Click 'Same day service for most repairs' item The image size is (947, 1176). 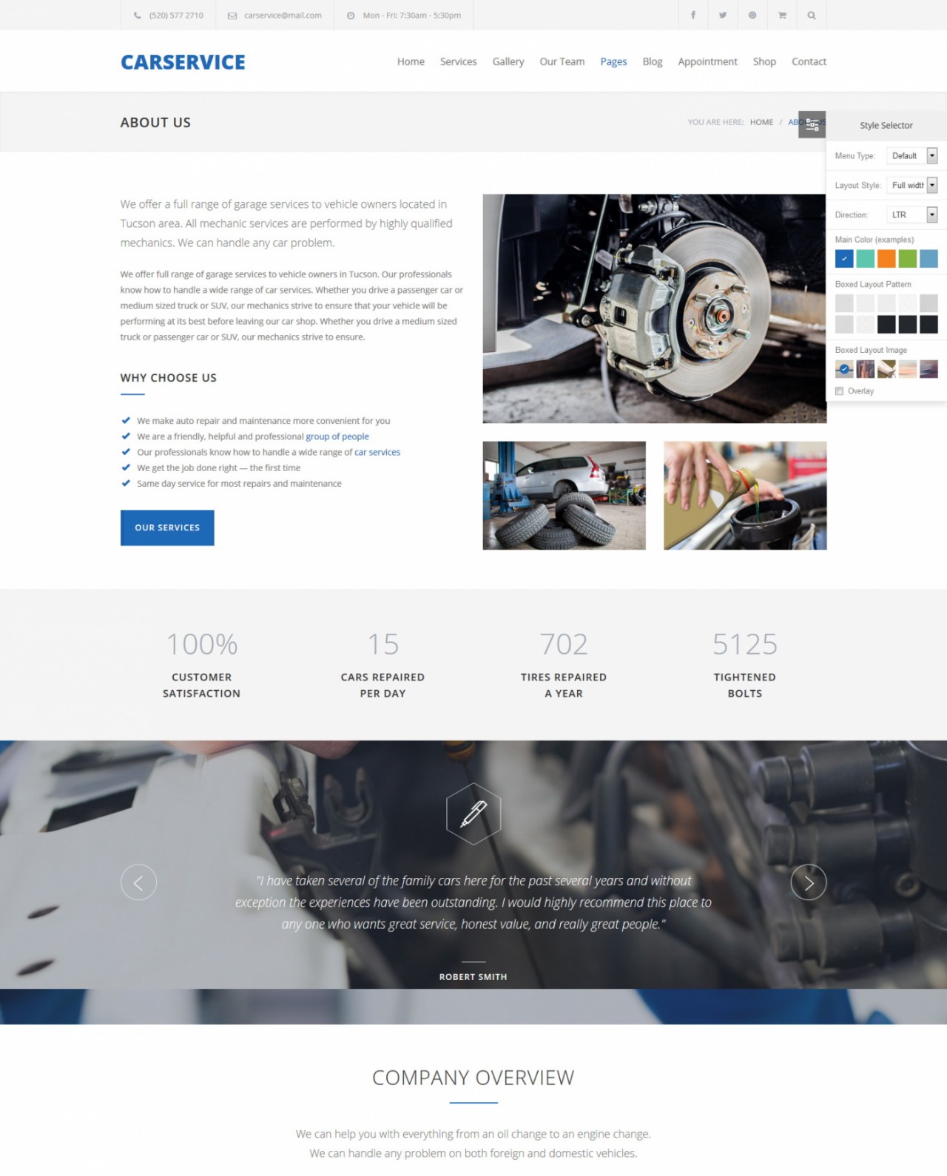click(x=239, y=484)
